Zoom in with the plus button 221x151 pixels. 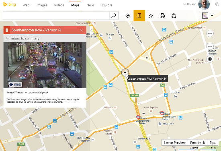coord(210,33)
